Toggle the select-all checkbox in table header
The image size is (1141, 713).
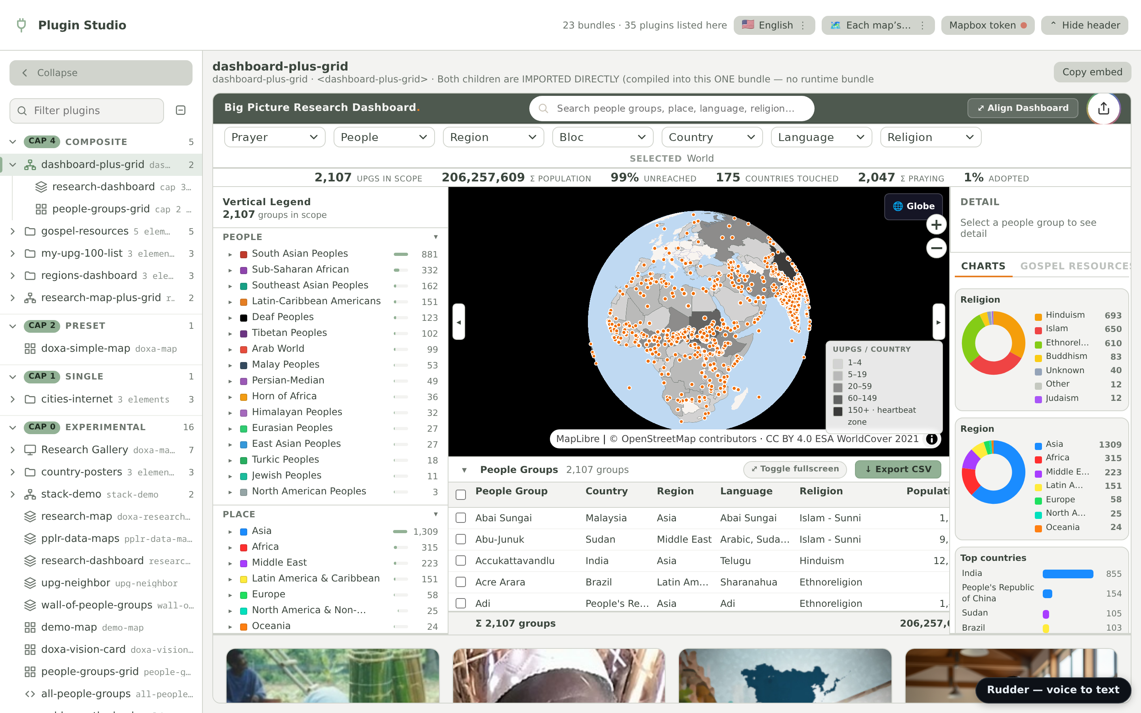[461, 494]
